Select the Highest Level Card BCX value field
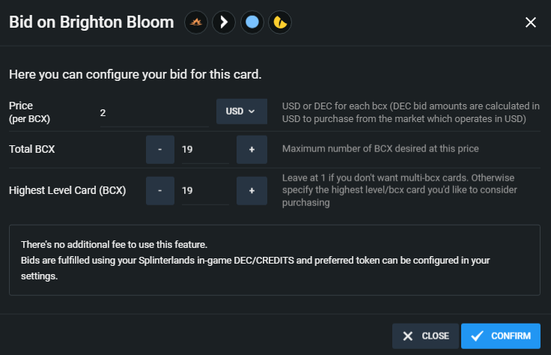Image resolution: width=551 pixels, height=355 pixels. [x=205, y=191]
